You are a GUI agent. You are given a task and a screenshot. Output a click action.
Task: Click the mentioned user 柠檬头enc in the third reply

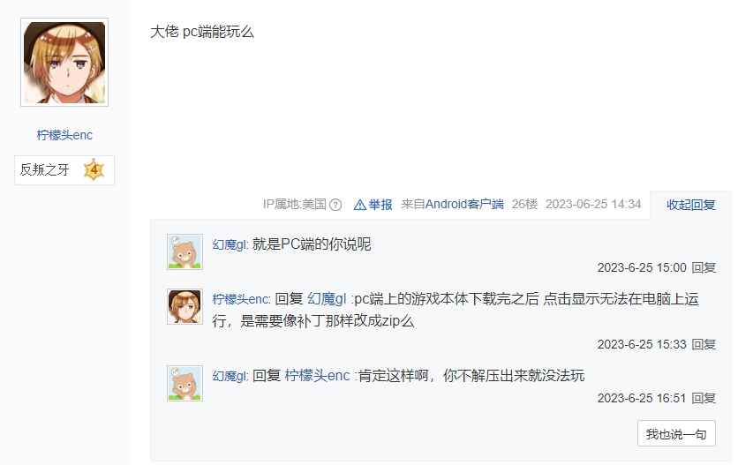(x=317, y=376)
